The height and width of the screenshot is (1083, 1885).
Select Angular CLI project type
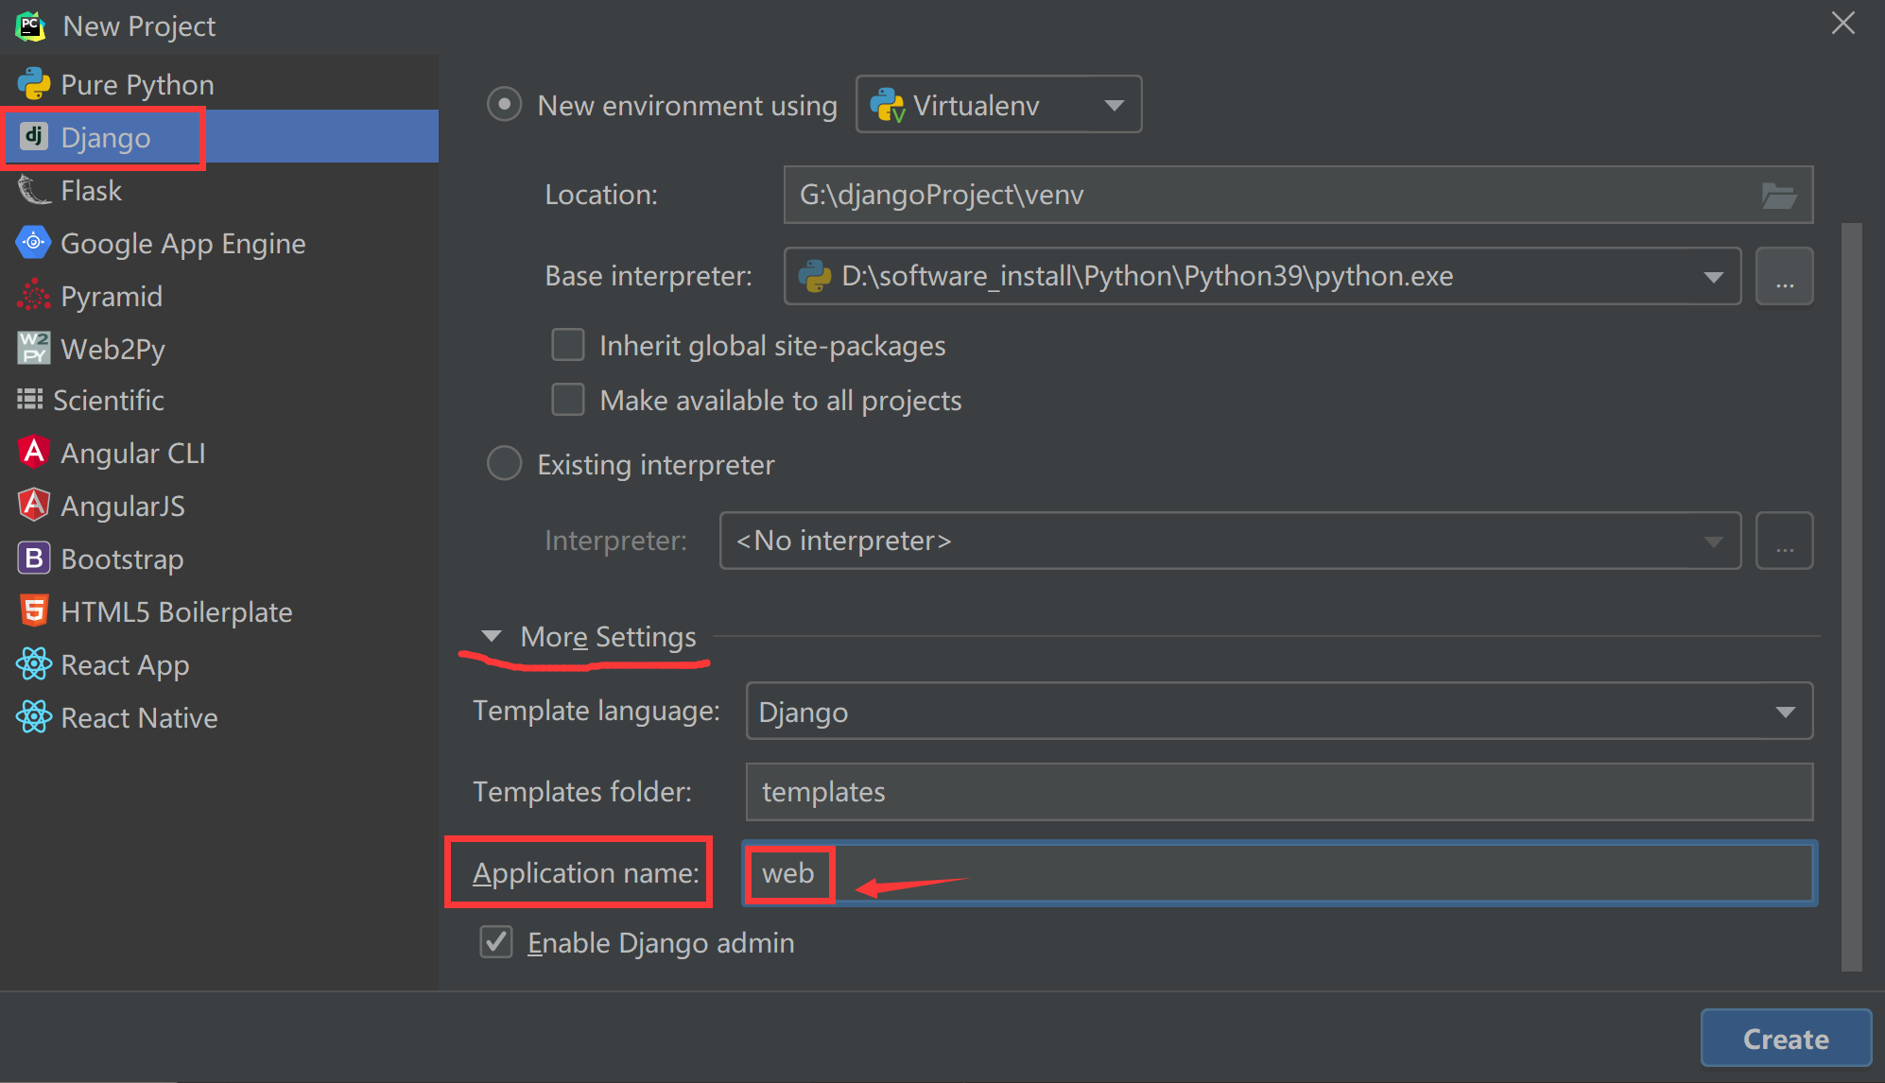[x=219, y=453]
